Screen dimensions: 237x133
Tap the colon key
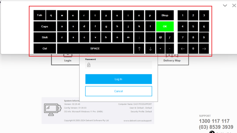pyautogui.click(x=139, y=37)
